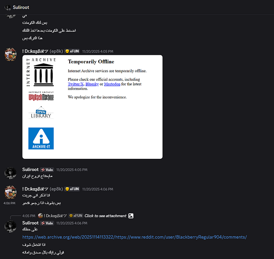
Task: Open Dr.kaş avatar on the 4:06 PM message
Action: (11, 192)
